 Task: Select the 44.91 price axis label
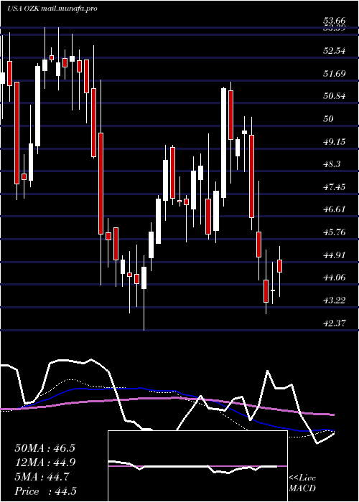pyautogui.click(x=335, y=255)
